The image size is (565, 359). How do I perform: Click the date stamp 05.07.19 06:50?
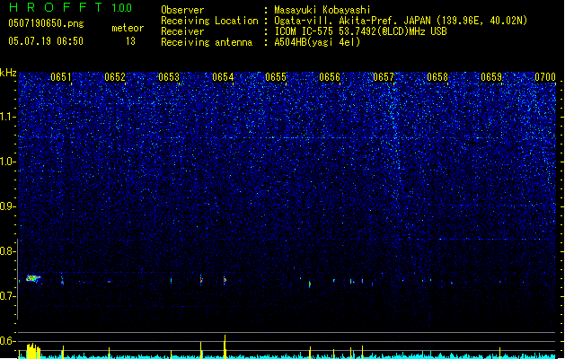(x=46, y=41)
